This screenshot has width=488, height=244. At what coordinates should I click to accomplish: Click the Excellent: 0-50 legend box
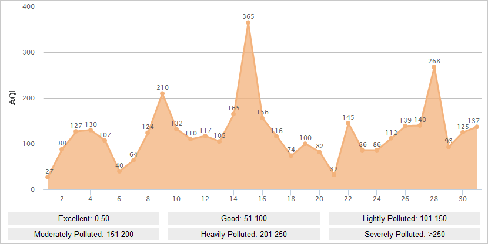coord(83,218)
